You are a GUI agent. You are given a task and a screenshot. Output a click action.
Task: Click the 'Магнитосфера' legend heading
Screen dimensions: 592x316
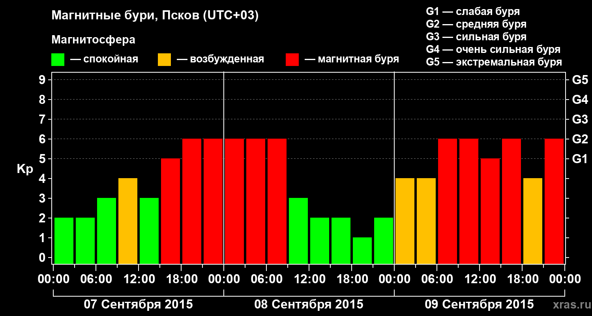[x=94, y=40]
